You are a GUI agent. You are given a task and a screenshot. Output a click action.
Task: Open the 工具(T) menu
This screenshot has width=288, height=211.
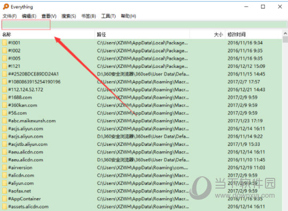click(108, 16)
